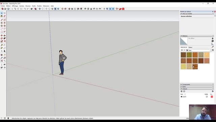Open a file with Open icon
This screenshot has height=122, width=216.
pyautogui.click(x=5, y=9)
